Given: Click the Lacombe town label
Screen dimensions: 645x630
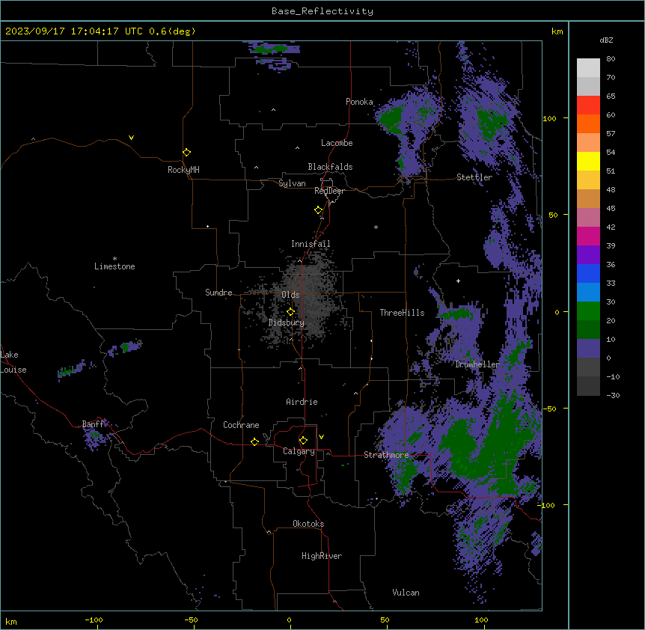Looking at the screenshot, I should pos(337,143).
